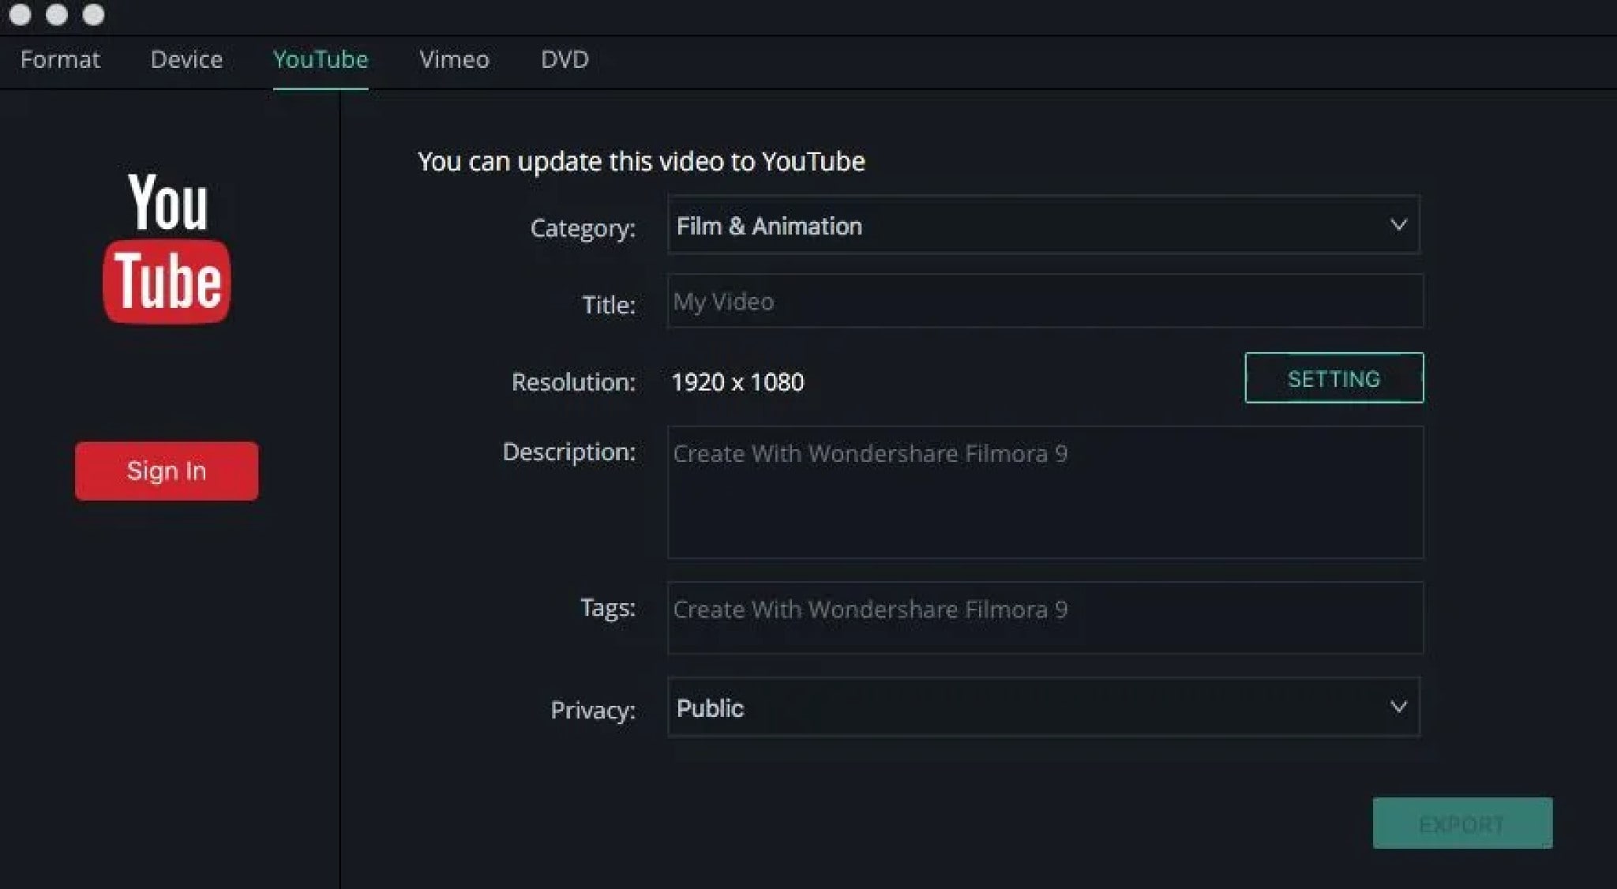The height and width of the screenshot is (889, 1617).
Task: Expand the Public privacy dropdown
Action: click(1042, 707)
